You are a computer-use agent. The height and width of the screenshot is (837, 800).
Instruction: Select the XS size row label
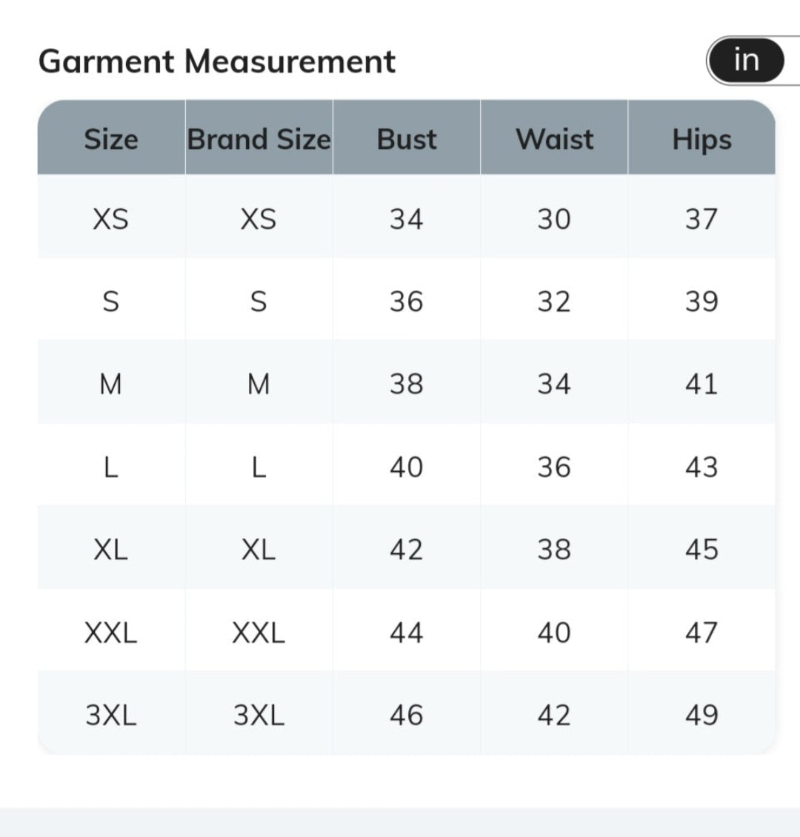pyautogui.click(x=110, y=219)
